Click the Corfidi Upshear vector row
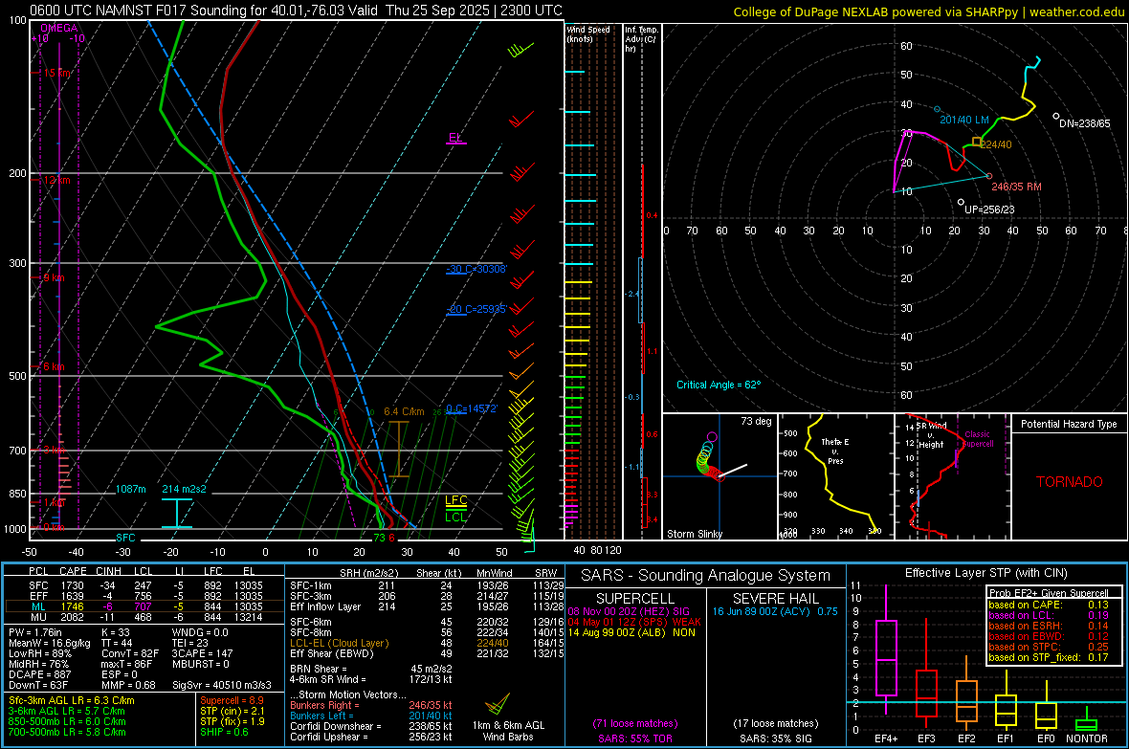This screenshot has width=1129, height=749. [x=371, y=737]
